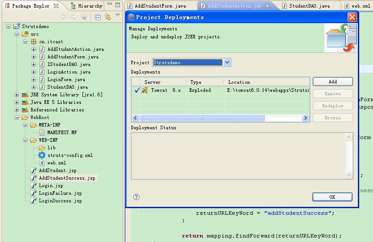Select the AddStudentAction.java file icon in tree
373x242 pixels.
pos(42,49)
